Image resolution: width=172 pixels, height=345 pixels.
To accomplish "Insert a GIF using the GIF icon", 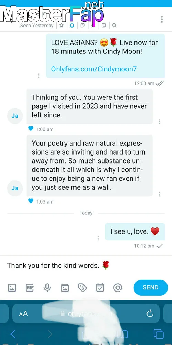I will point(30,288).
